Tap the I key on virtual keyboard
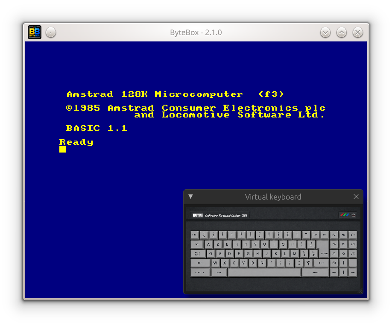Screen dimensions: 392x323 (274, 244)
